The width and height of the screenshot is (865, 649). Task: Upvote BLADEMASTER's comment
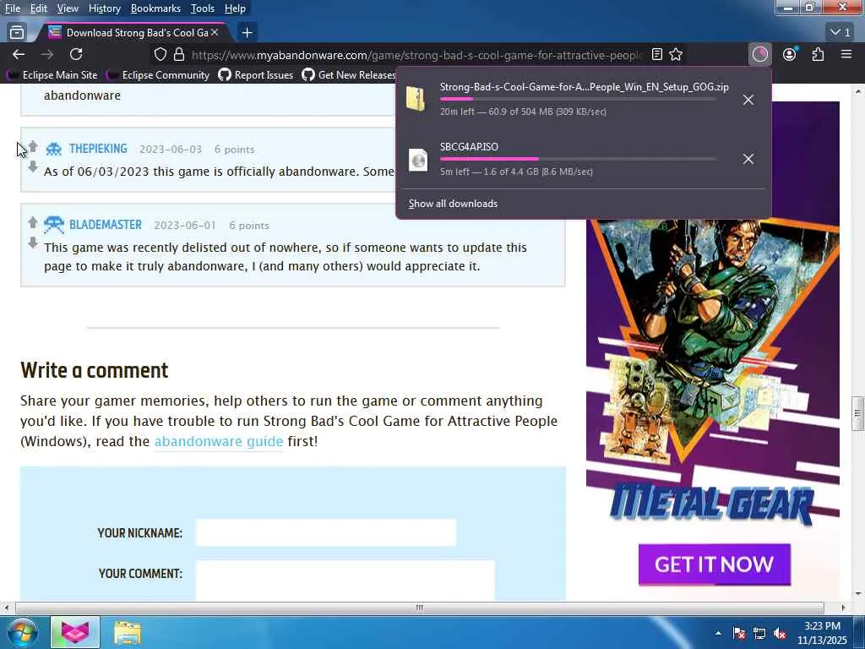tap(33, 222)
